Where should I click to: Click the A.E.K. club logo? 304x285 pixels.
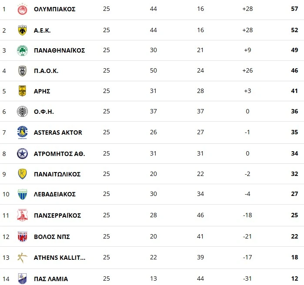[22, 30]
